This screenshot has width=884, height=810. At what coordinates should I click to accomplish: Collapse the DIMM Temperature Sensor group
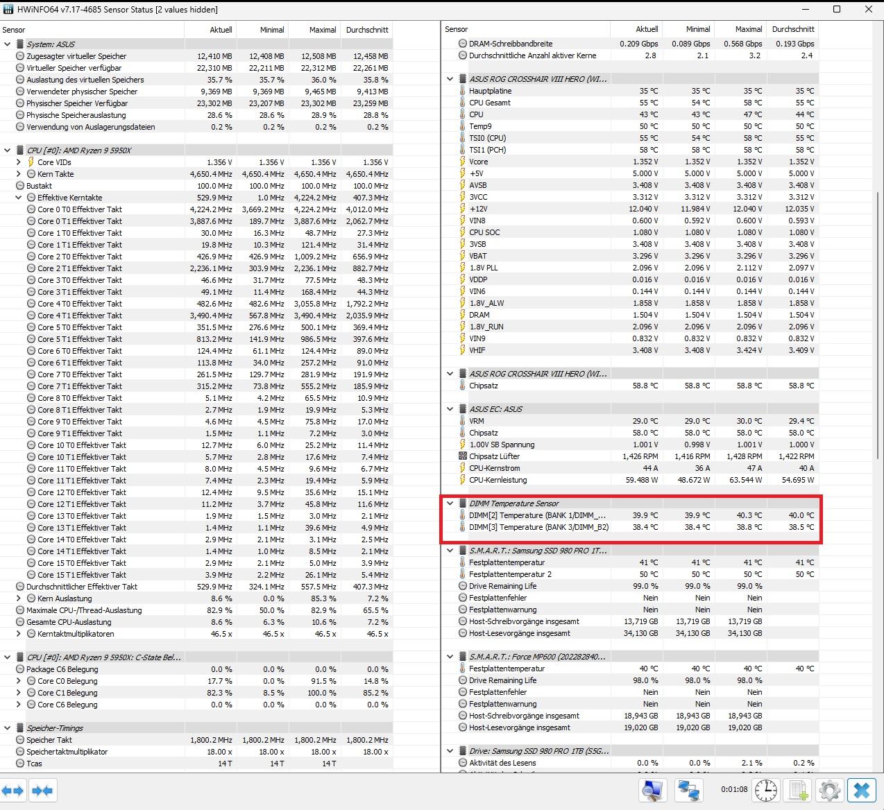point(450,503)
